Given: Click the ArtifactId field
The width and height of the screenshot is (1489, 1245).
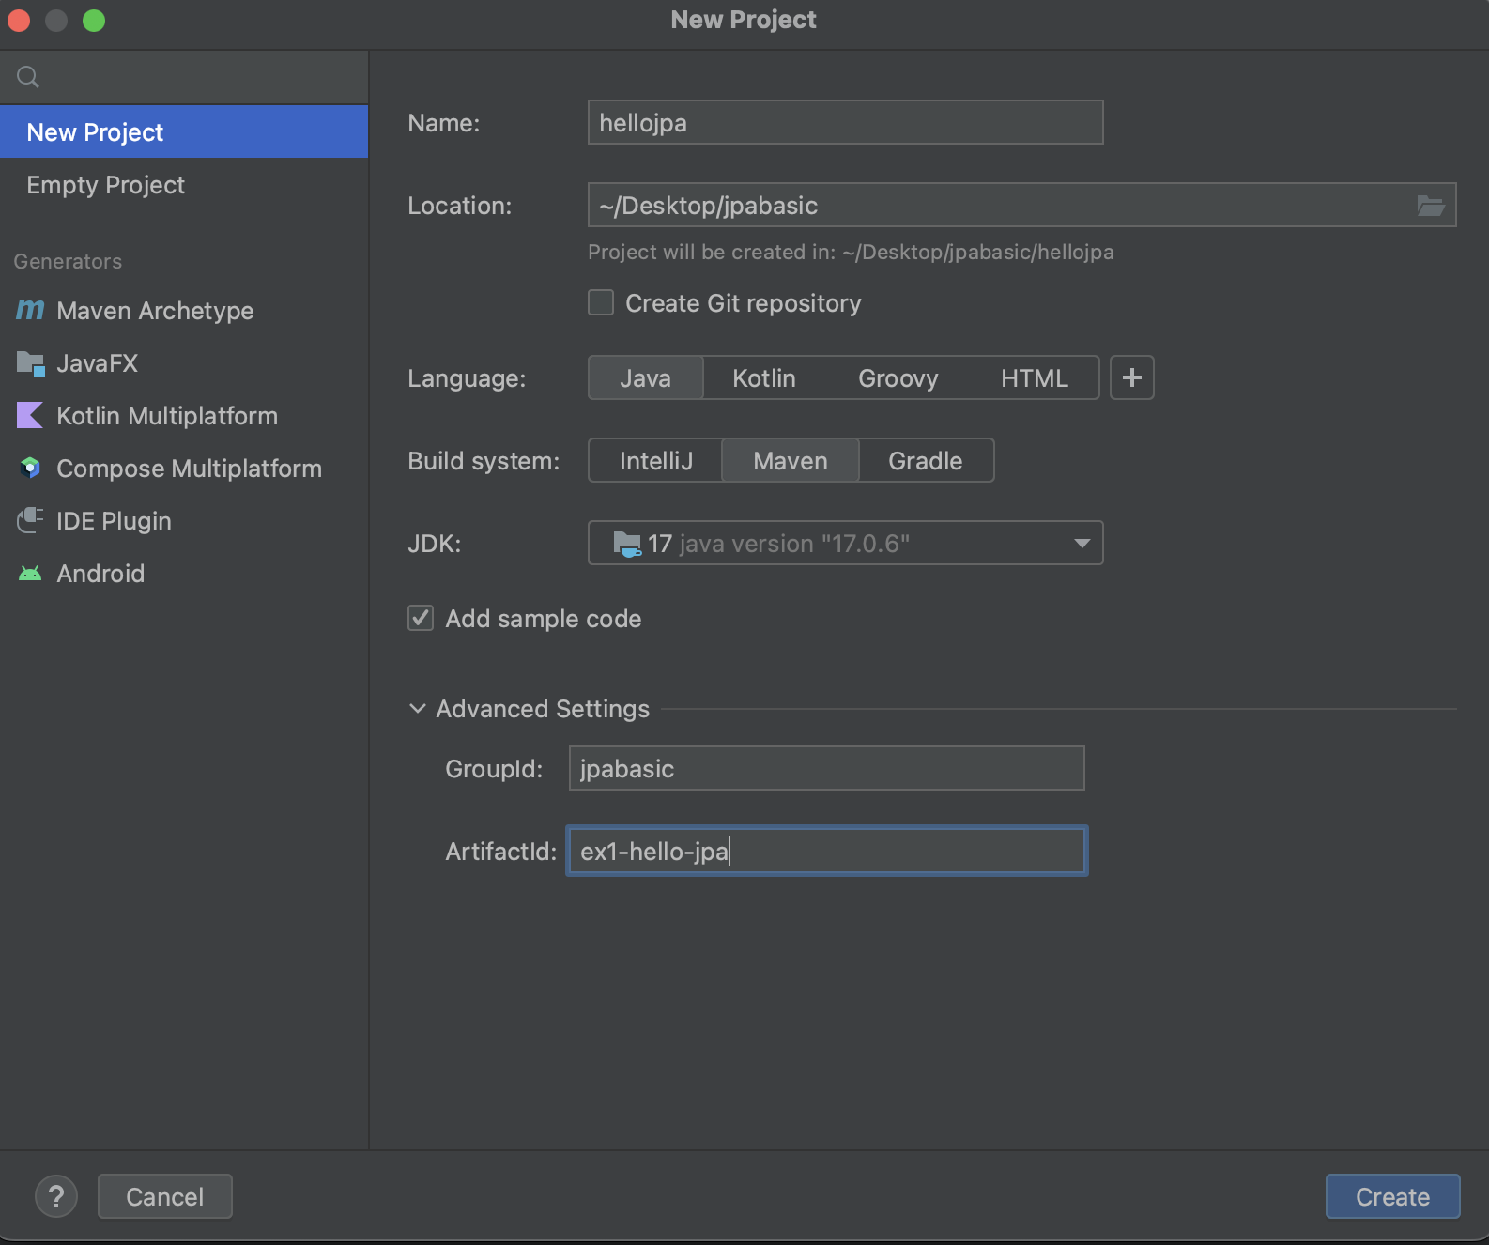Looking at the screenshot, I should coord(826,851).
